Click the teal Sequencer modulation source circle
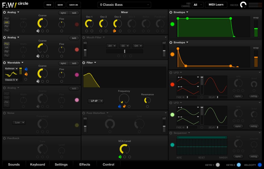This screenshot has height=169, width=264. pos(172,145)
